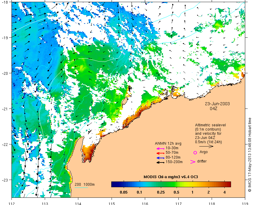Click the orange chlorophyll patch inside Exmouth Gulf
Image resolution: width=254 pixels, height=205 pixels.
click(88, 153)
